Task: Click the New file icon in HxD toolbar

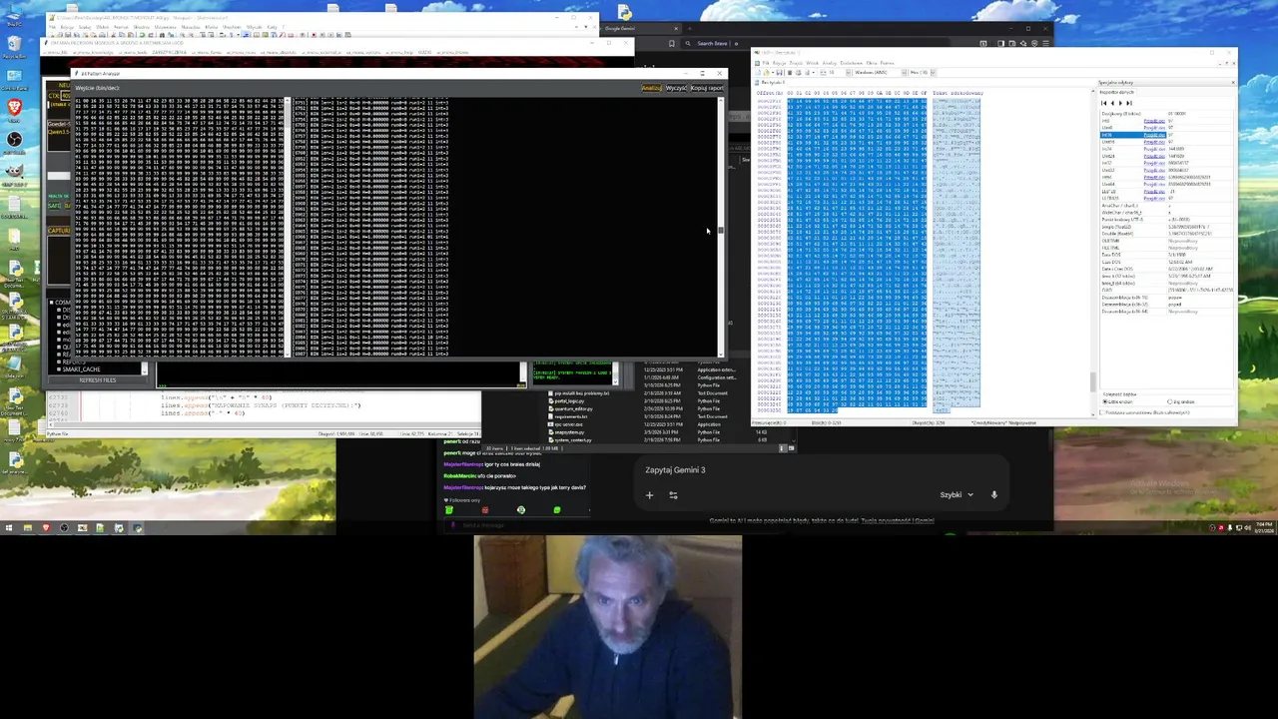Action: point(758,73)
